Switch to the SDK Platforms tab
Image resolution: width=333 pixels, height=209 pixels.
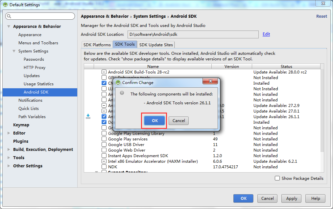97,45
